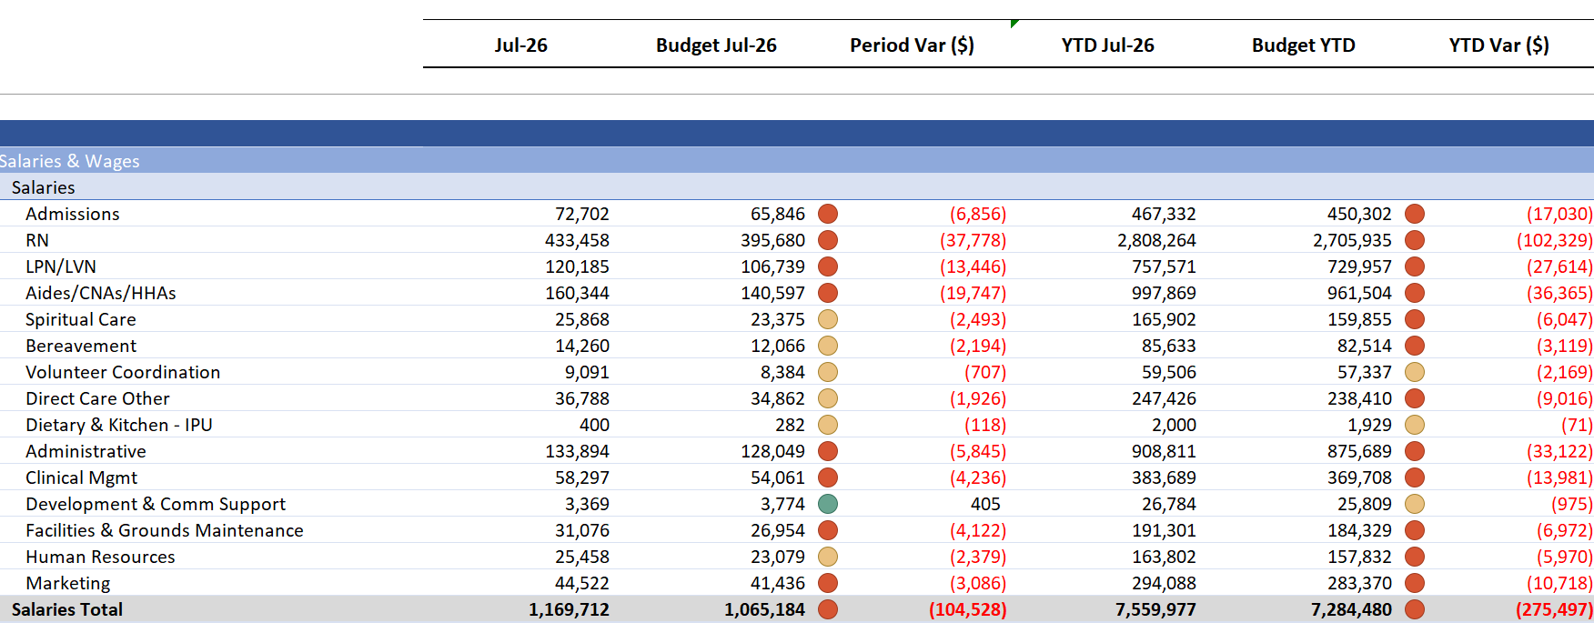The height and width of the screenshot is (623, 1594).
Task: Select Facilities & Grounds Maintenance label
Action: [165, 530]
